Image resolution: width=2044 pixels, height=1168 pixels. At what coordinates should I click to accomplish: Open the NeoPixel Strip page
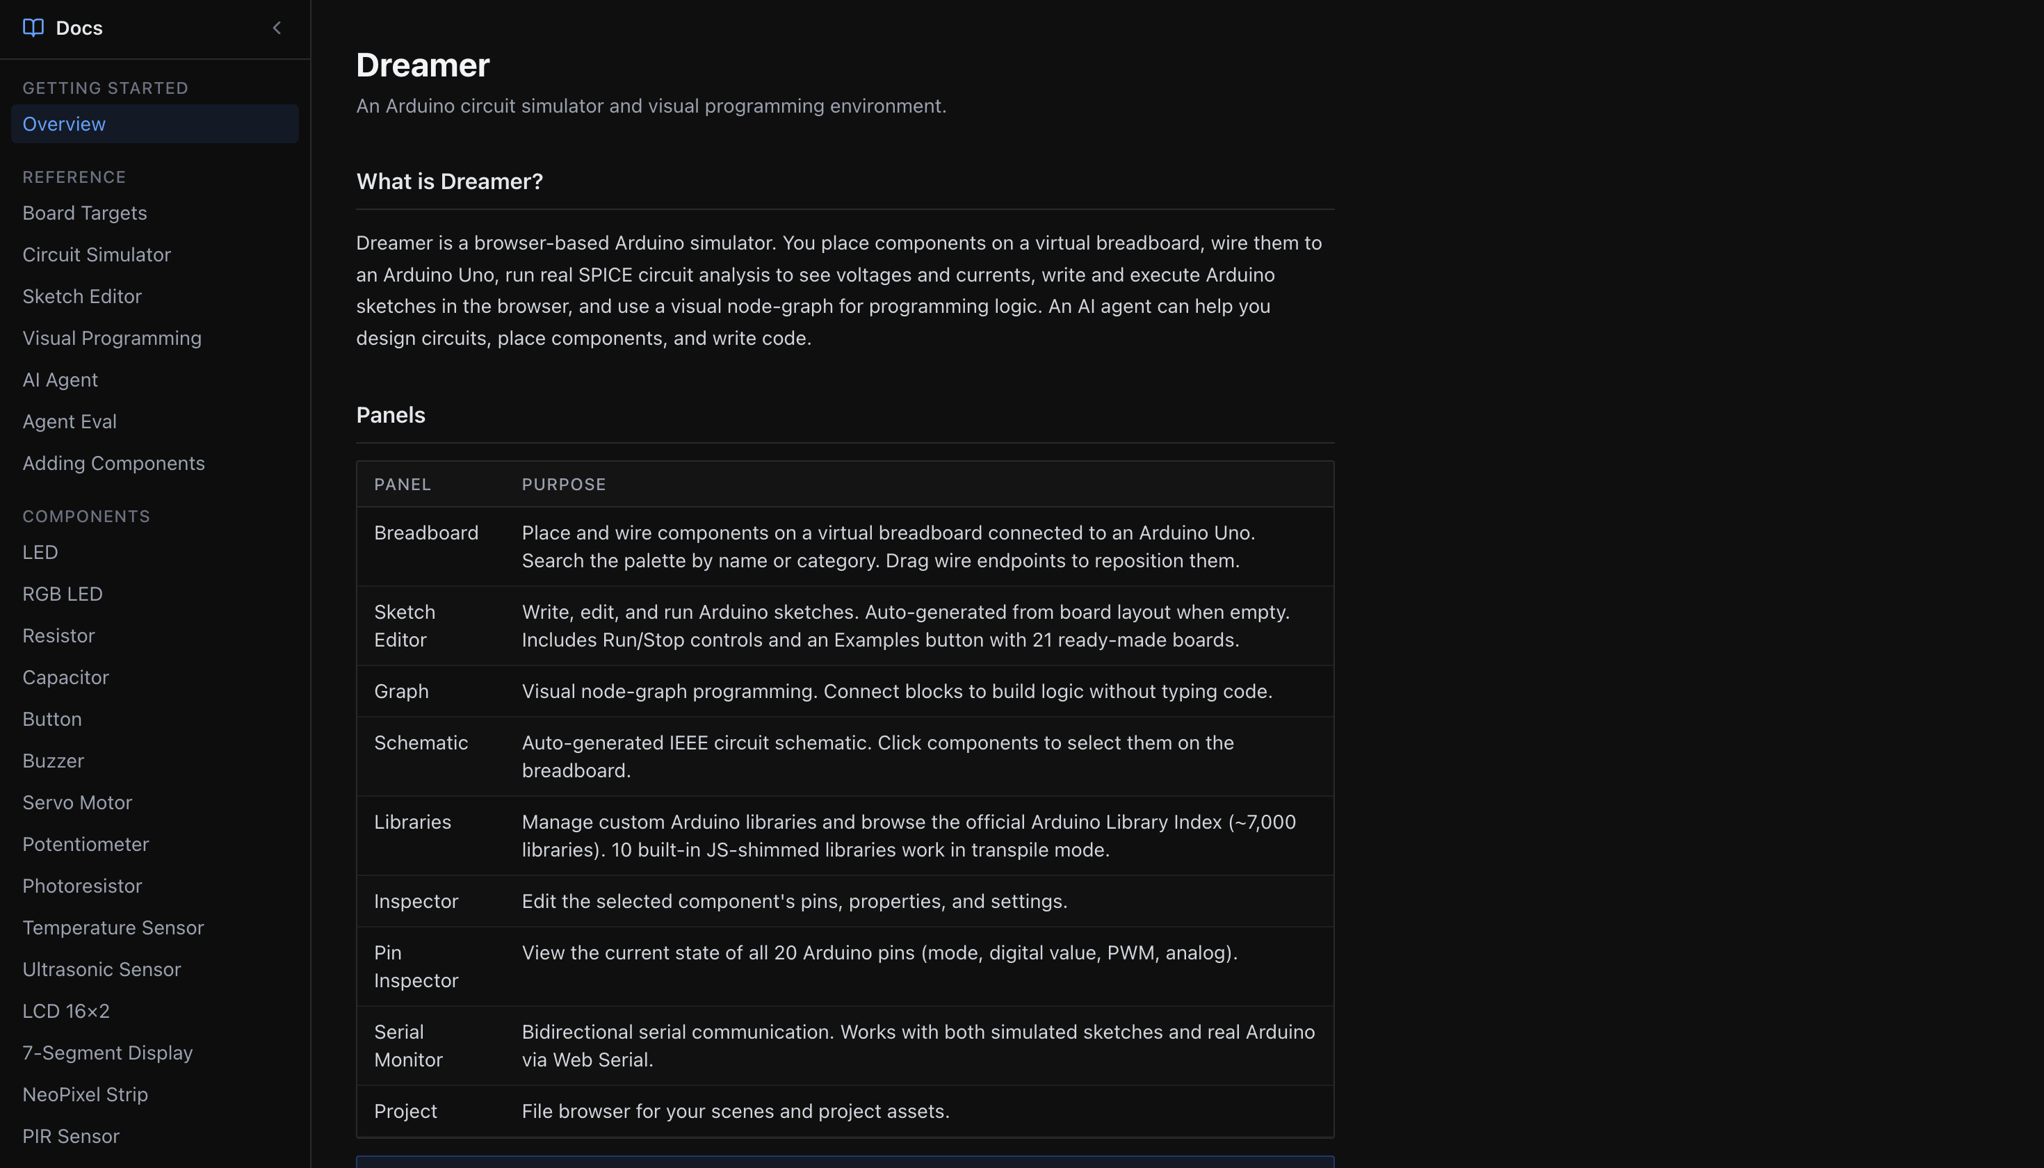coord(85,1095)
